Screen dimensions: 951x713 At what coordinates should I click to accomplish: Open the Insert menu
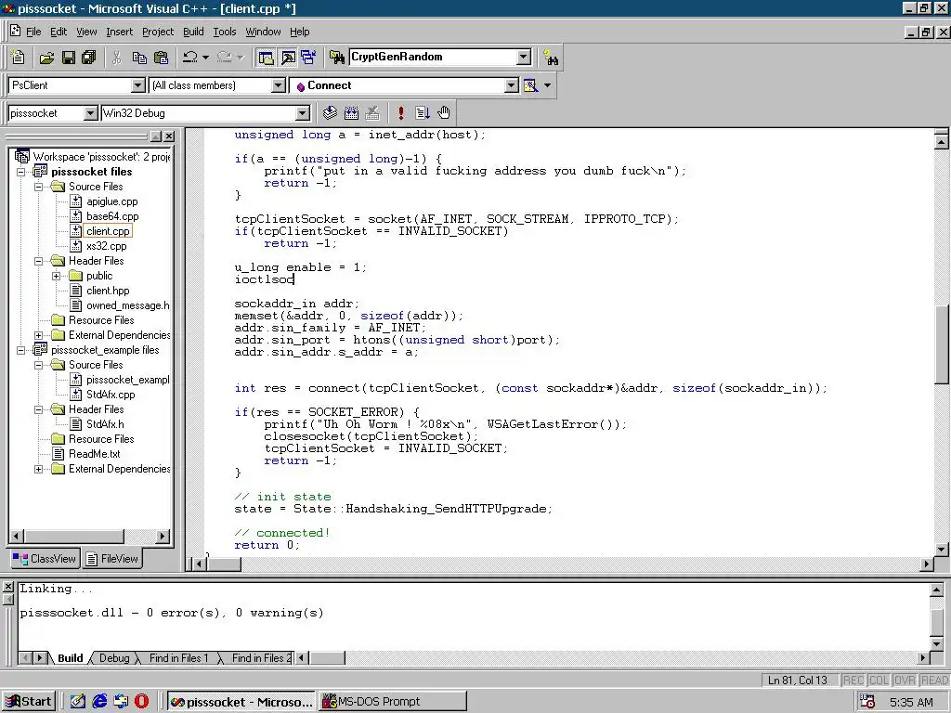[x=119, y=32]
